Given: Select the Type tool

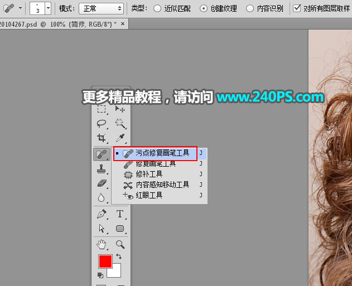Looking at the screenshot, I should click(120, 214).
